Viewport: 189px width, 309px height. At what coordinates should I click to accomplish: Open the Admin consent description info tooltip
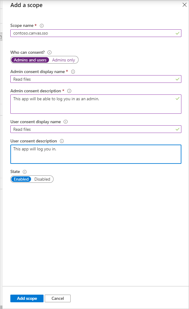point(69,91)
